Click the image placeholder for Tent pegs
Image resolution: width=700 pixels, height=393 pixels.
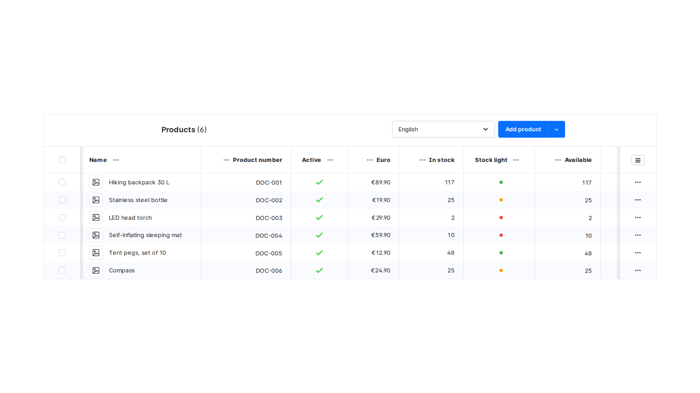96,253
